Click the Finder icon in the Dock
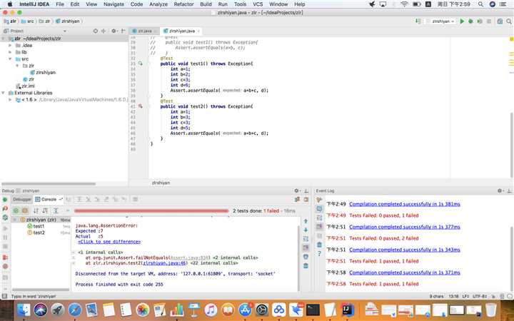 (23, 310)
